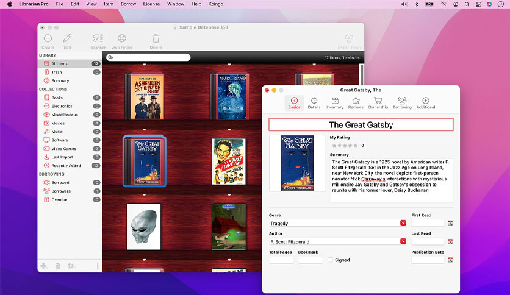
Task: Switch to the Details tab
Action: click(x=314, y=102)
